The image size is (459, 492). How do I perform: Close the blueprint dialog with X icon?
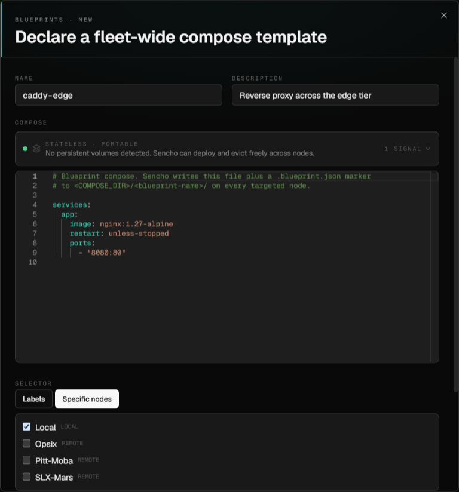point(443,15)
